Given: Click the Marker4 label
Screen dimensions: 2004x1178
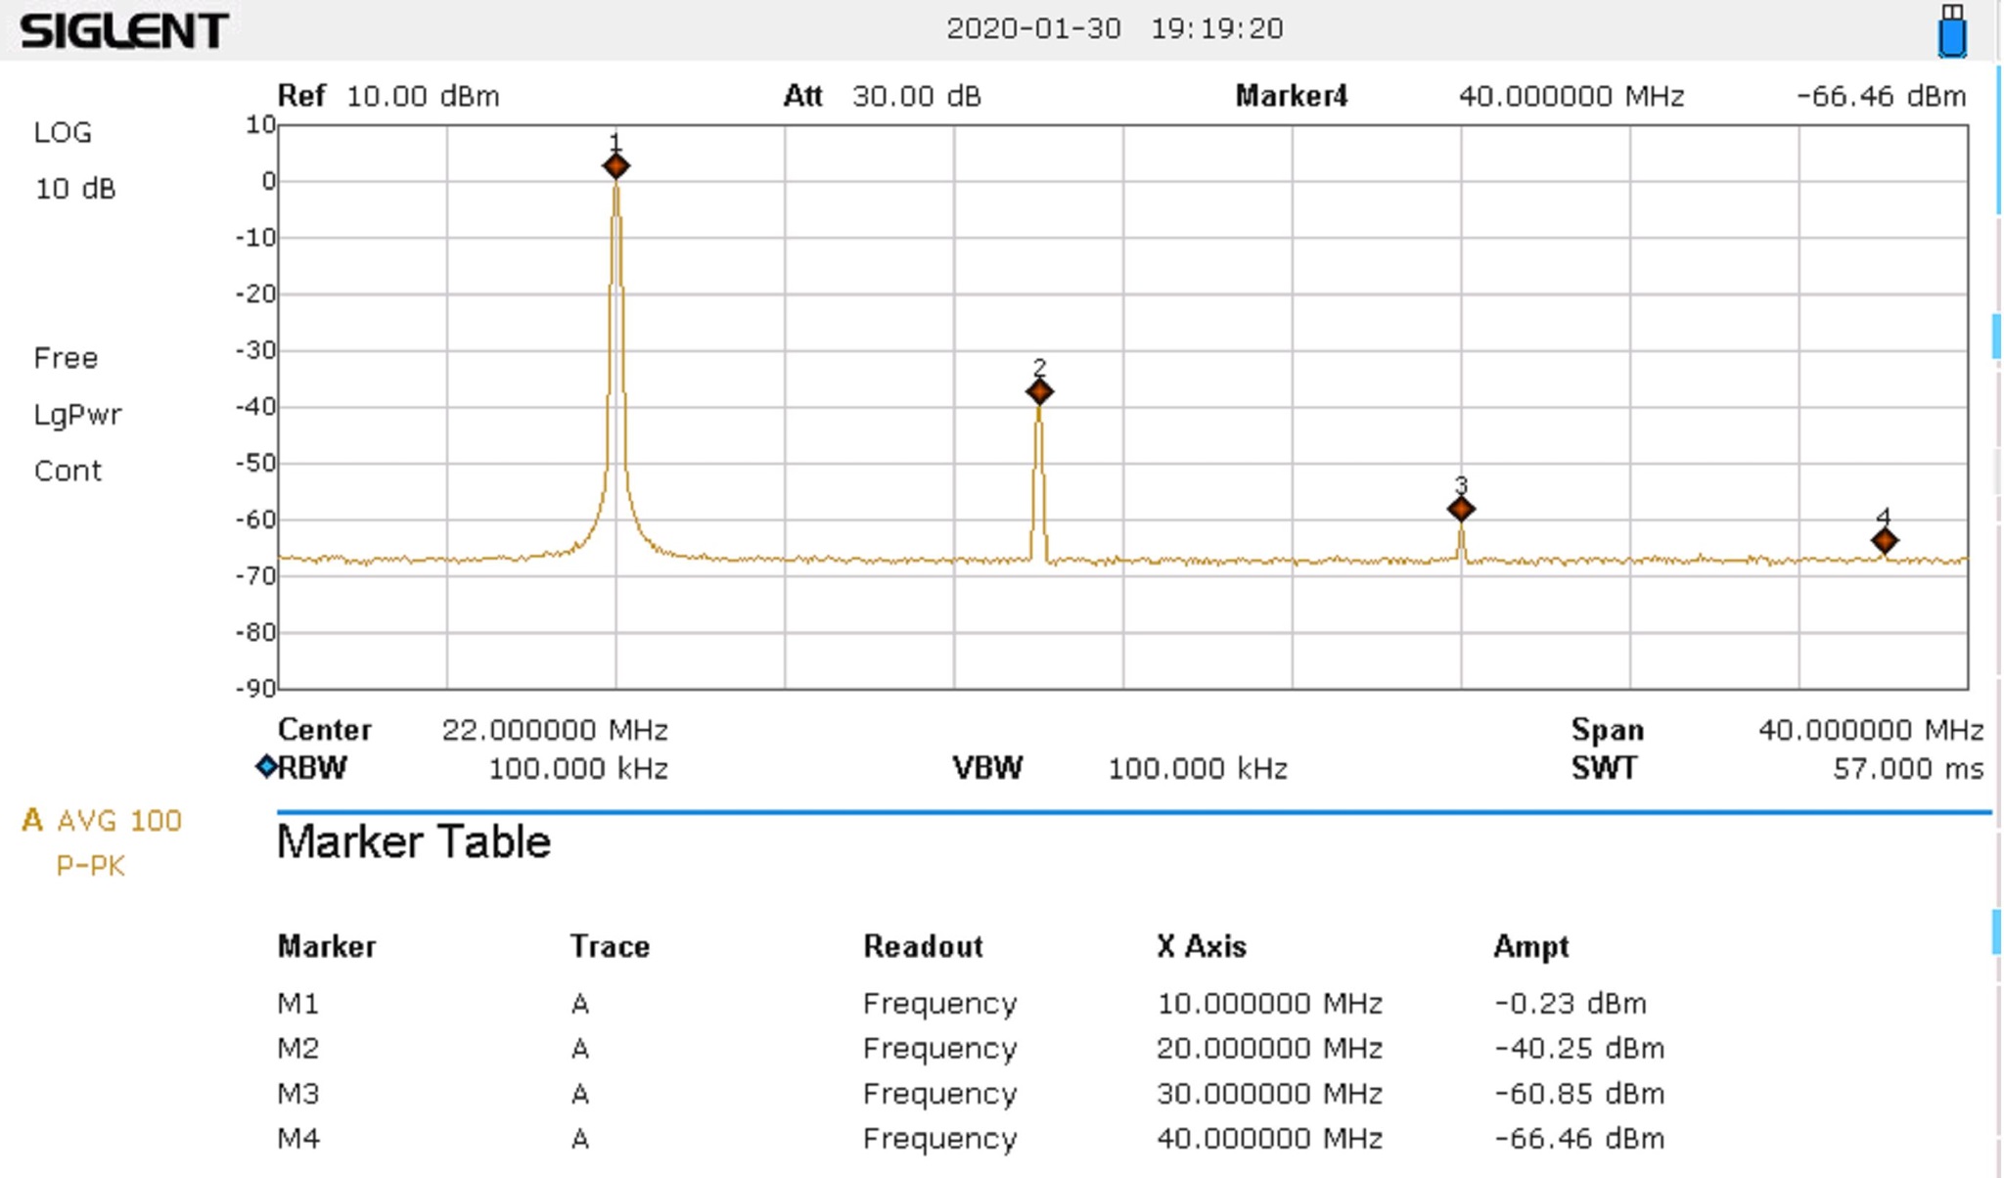Looking at the screenshot, I should coord(1291,96).
